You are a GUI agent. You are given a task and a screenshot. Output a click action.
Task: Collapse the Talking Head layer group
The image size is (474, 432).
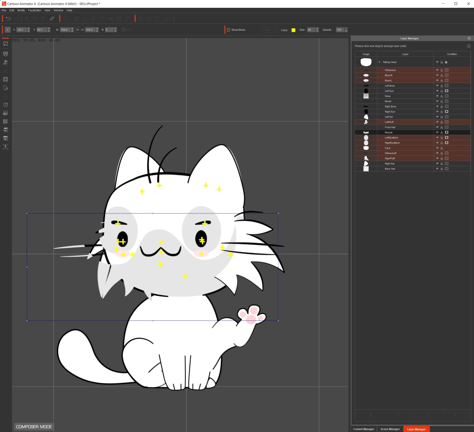[x=380, y=62]
